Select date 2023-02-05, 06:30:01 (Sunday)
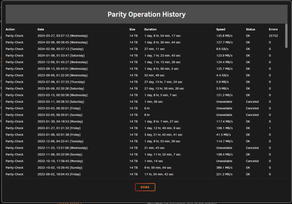 [x=60, y=115]
